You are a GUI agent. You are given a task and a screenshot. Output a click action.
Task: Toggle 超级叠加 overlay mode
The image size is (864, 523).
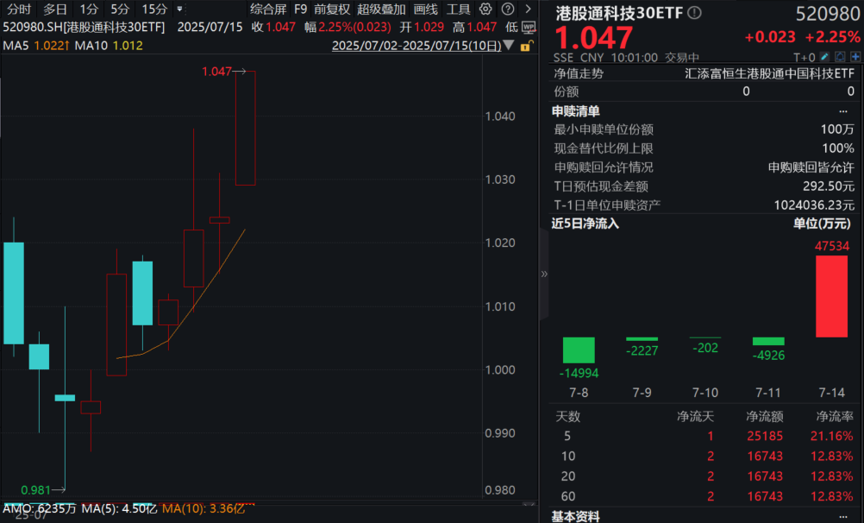(x=382, y=9)
